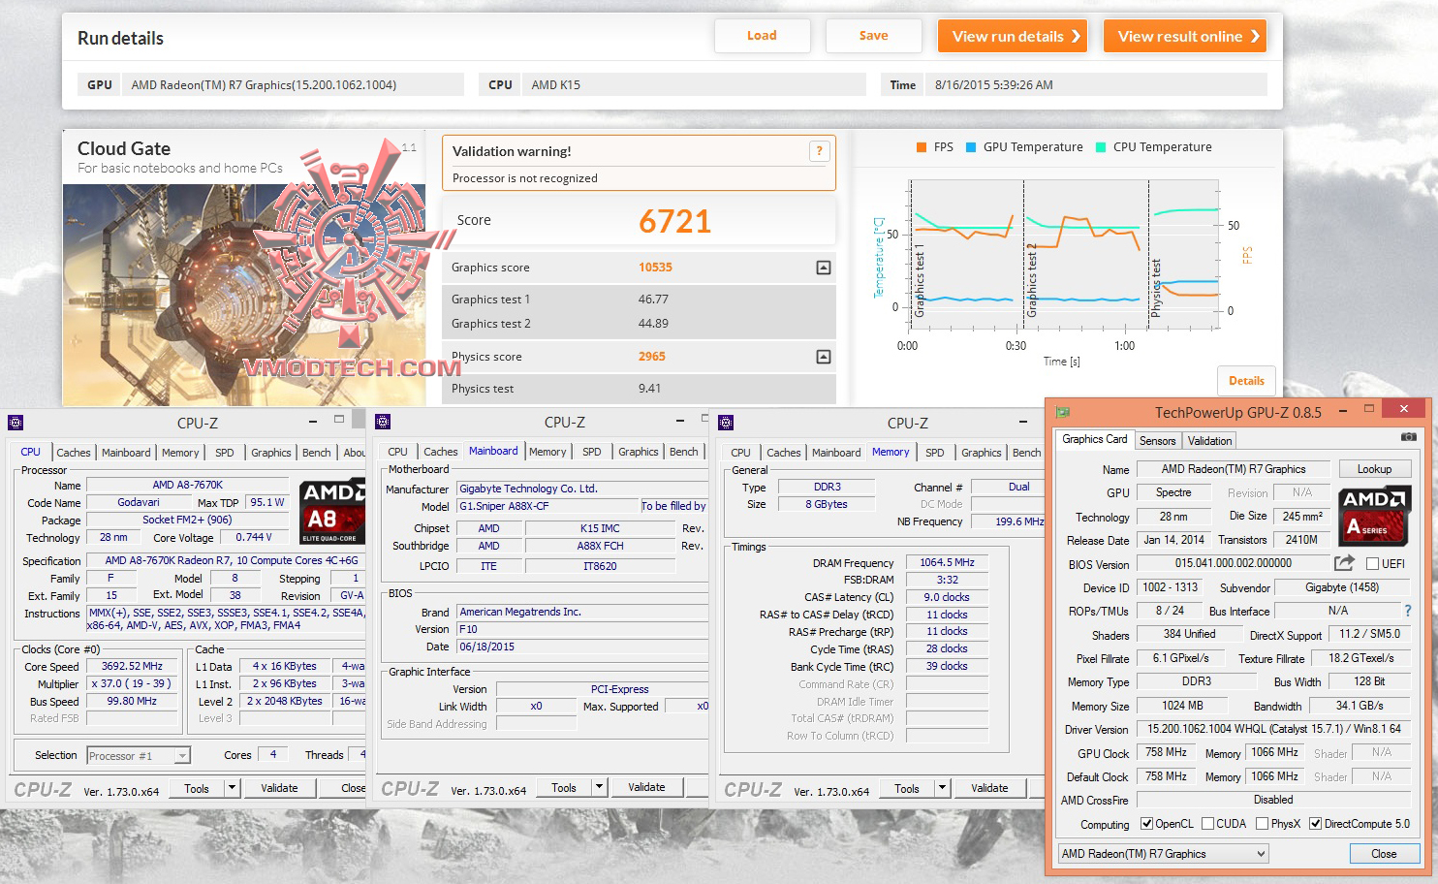Click the green CPU Temperature legend square

click(x=1101, y=147)
